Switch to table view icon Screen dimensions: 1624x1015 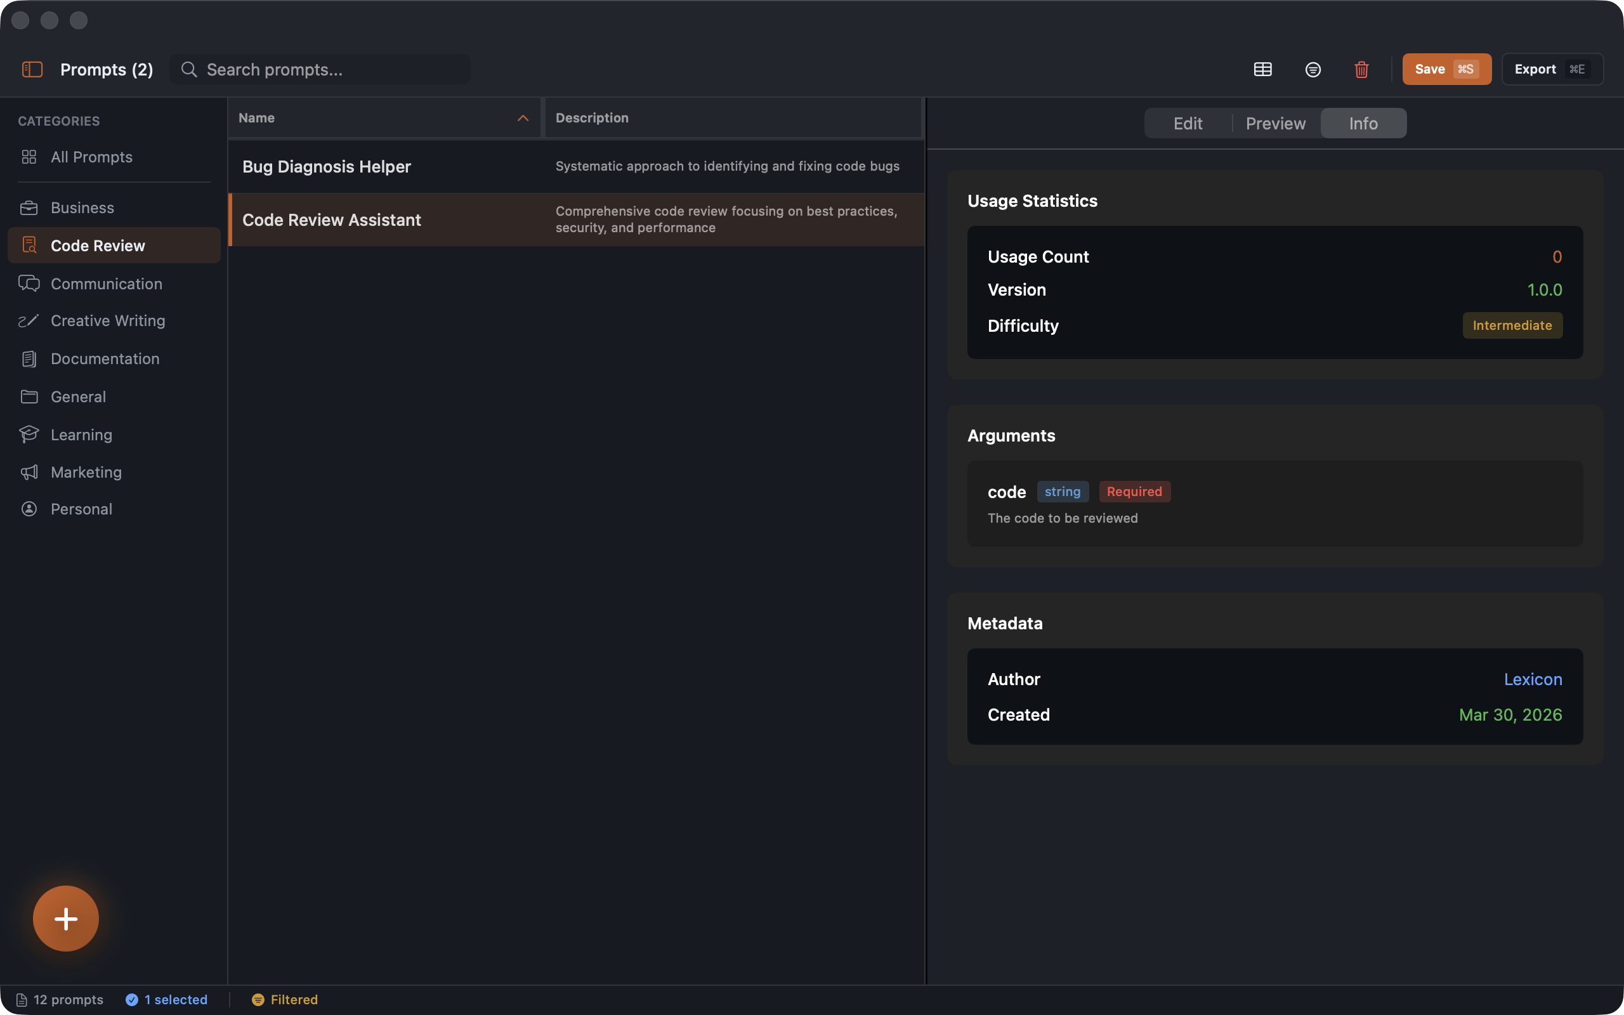tap(1262, 69)
